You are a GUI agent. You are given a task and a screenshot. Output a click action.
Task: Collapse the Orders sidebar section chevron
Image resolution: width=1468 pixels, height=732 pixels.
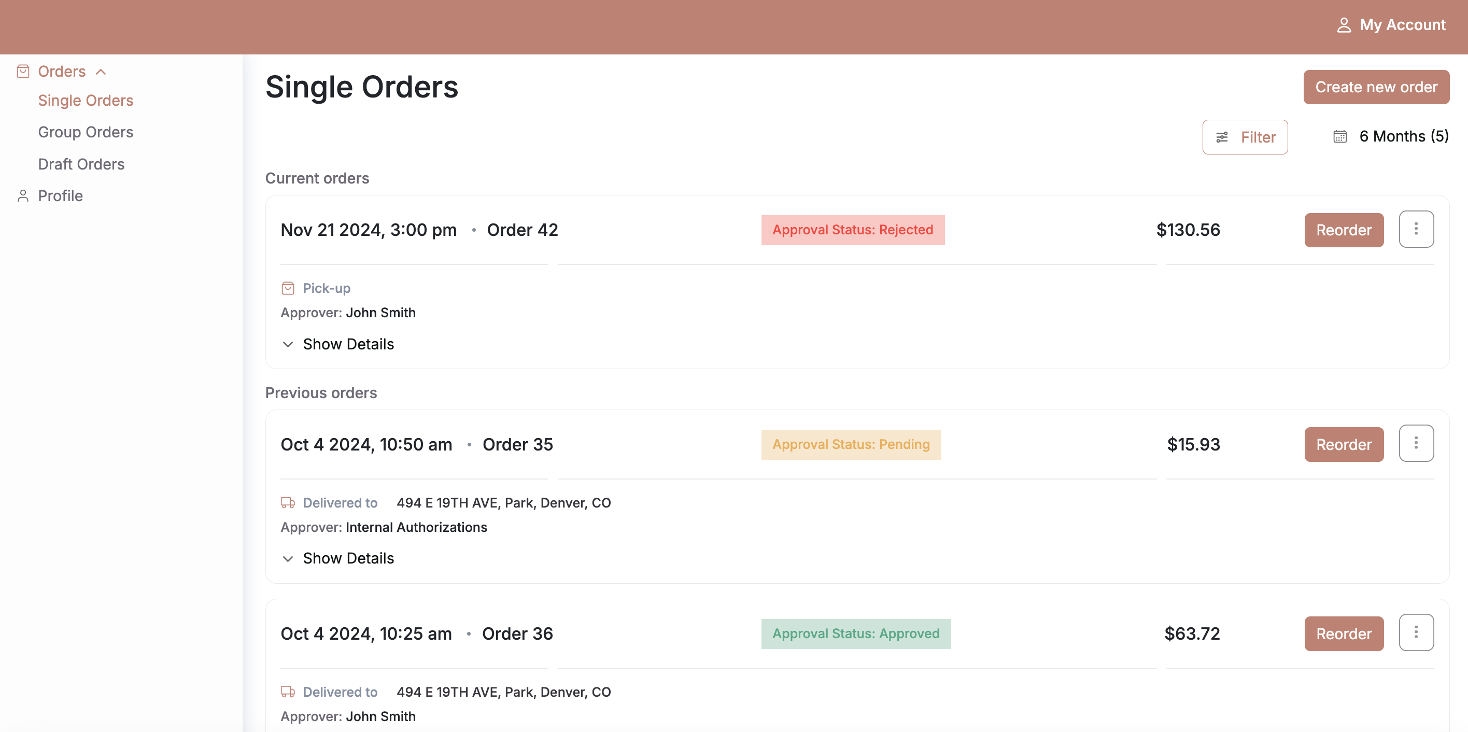101,71
